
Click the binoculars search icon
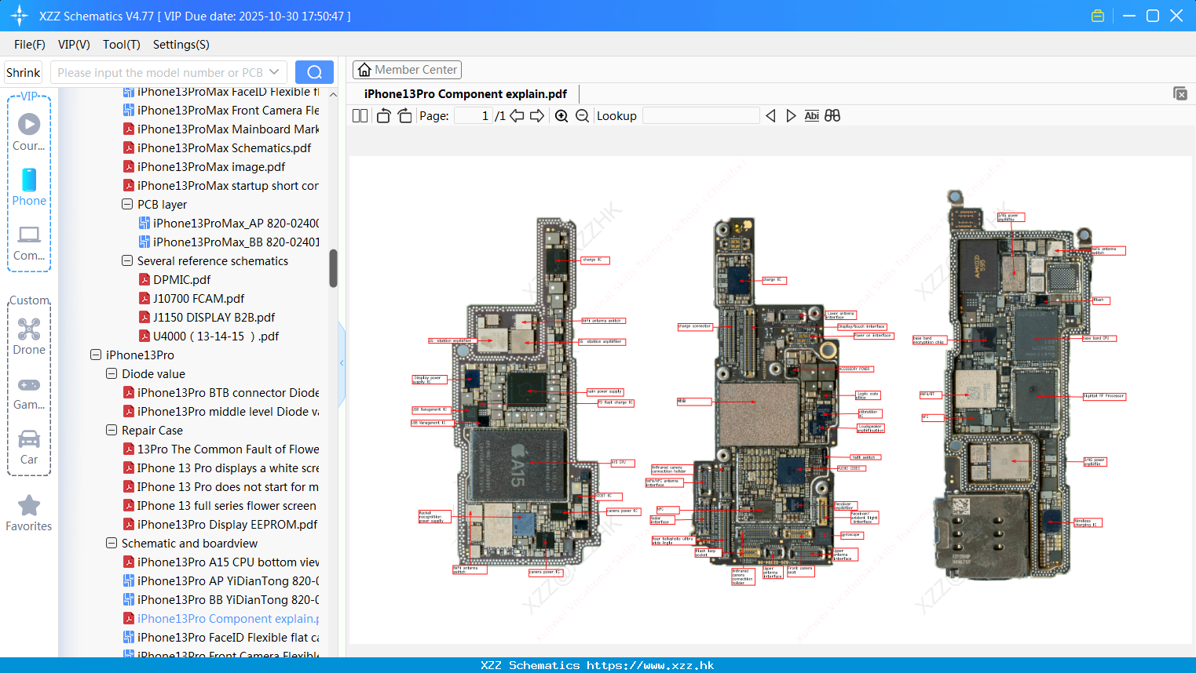pos(832,116)
